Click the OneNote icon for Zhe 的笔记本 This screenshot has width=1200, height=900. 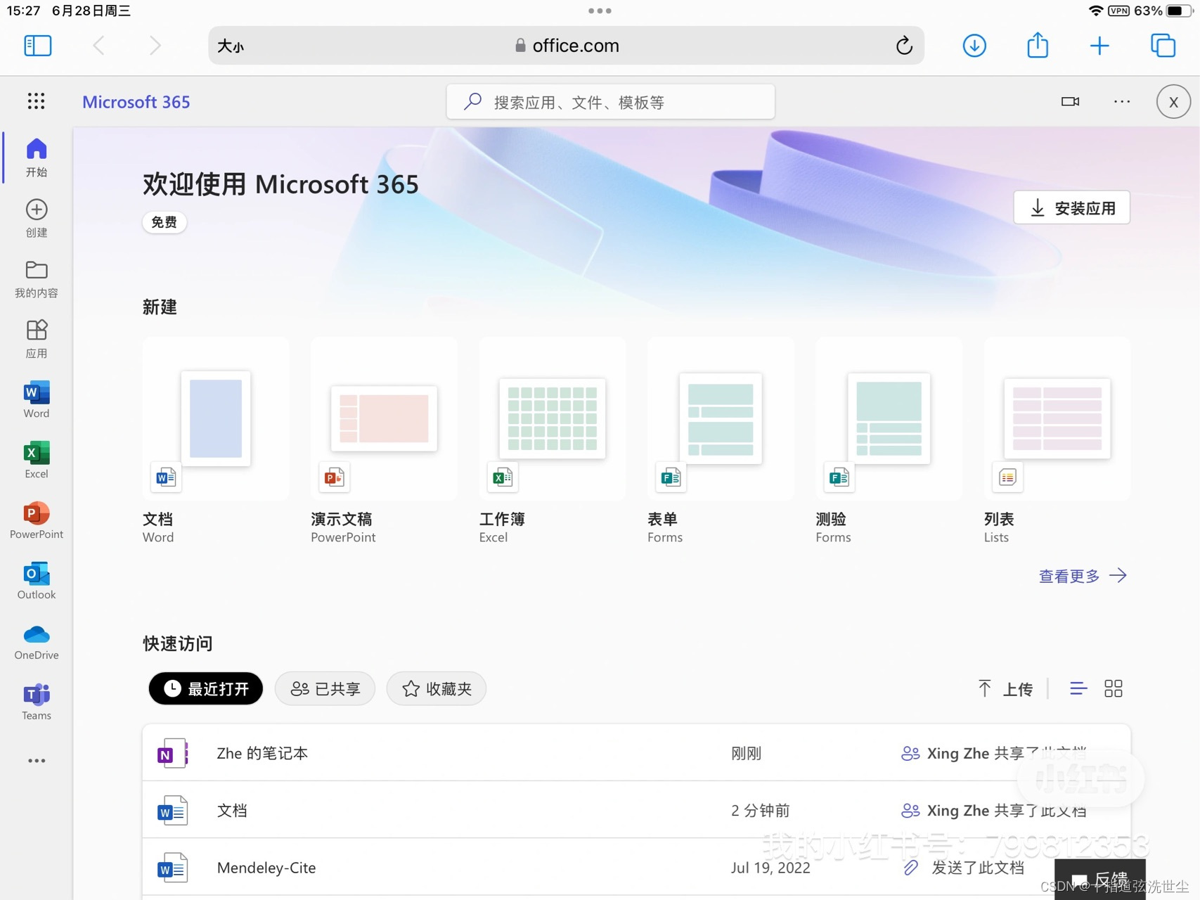tap(172, 753)
